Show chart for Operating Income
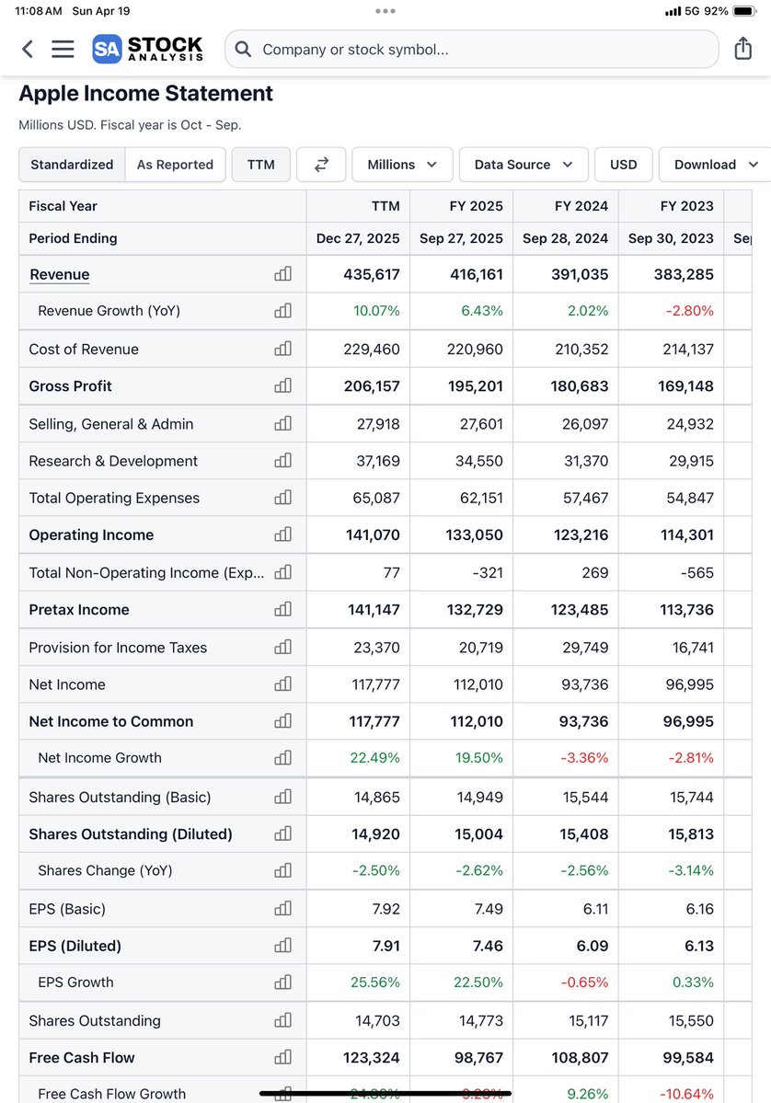This screenshot has height=1103, width=771. point(282,534)
